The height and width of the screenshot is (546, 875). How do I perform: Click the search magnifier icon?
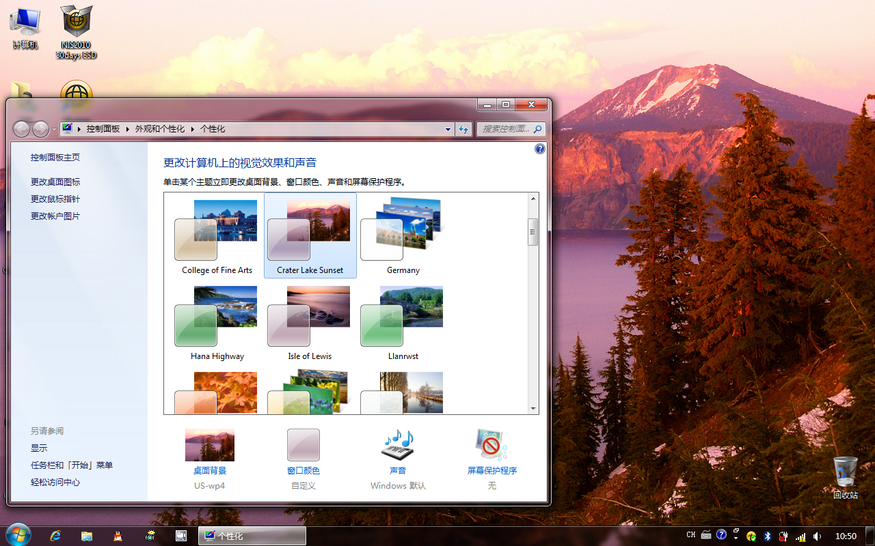(538, 129)
